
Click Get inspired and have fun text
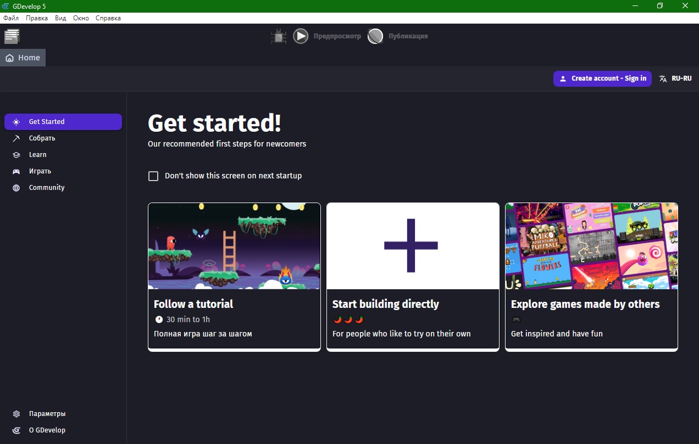tap(557, 334)
